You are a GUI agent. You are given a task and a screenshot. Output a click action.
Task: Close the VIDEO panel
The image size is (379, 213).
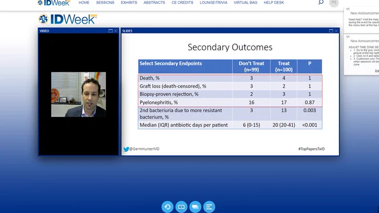(x=115, y=31)
